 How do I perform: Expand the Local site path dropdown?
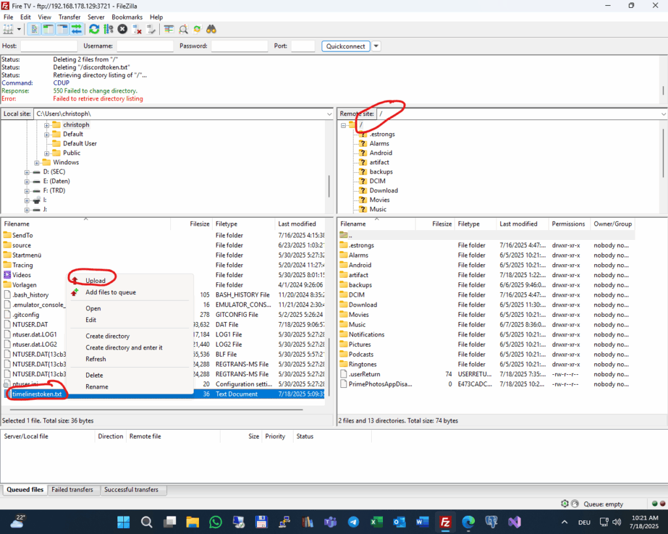point(329,114)
